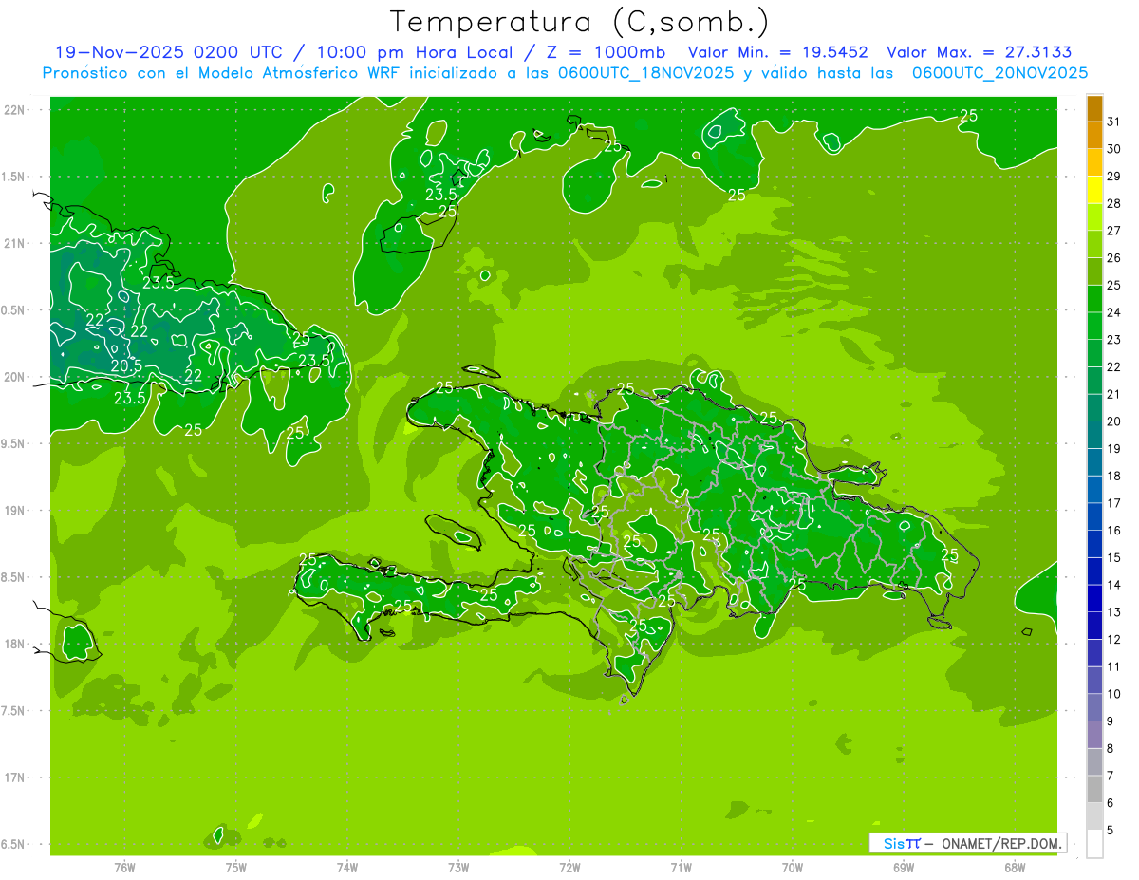Click the number 8 on the color scale
This screenshot has height=880, width=1139.
(x=1111, y=749)
